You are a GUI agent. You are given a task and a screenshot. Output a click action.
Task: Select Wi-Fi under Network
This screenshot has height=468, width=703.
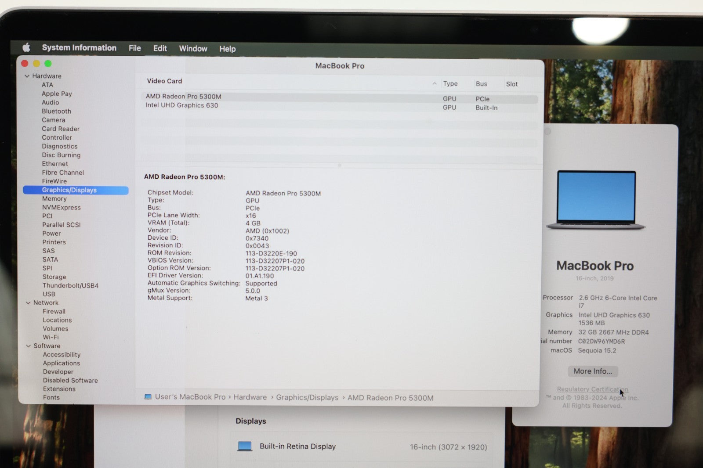[51, 337]
